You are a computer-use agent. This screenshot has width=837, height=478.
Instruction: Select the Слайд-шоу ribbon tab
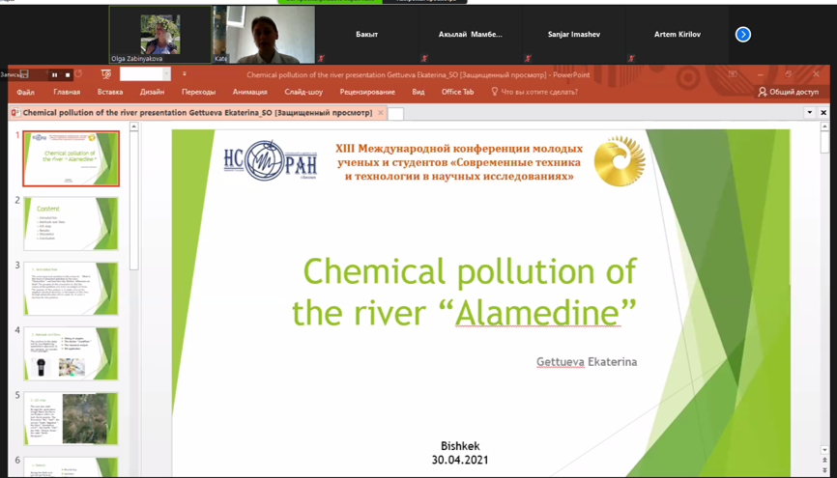coord(303,92)
